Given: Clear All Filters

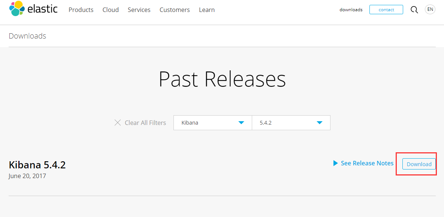Looking at the screenshot, I should [x=145, y=123].
